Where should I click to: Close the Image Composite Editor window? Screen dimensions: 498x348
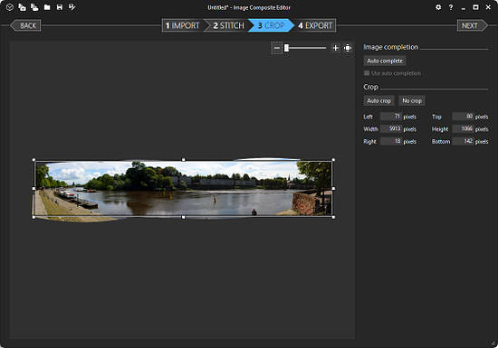click(x=488, y=7)
